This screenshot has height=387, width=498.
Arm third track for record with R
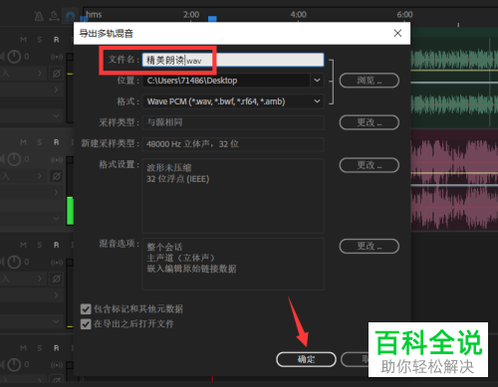(x=57, y=245)
